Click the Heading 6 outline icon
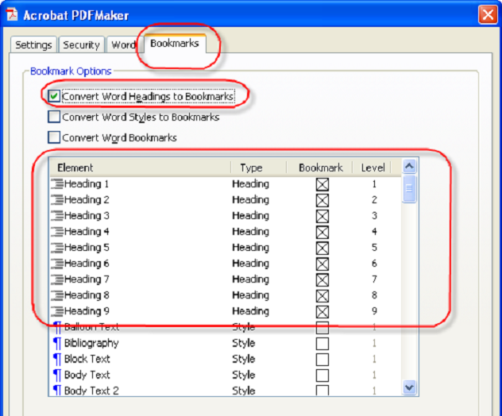 [x=57, y=264]
